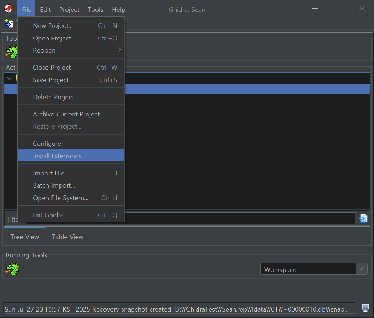Select Close Project menu entry
374x318 pixels.
click(x=71, y=68)
